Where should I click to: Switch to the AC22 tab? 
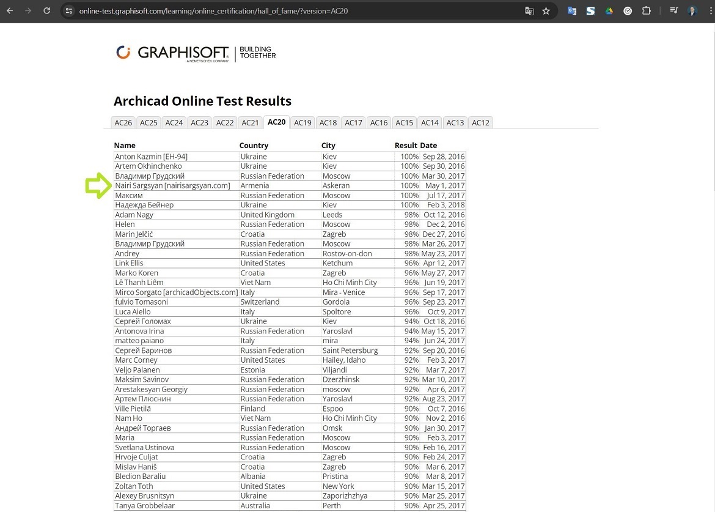tap(225, 123)
